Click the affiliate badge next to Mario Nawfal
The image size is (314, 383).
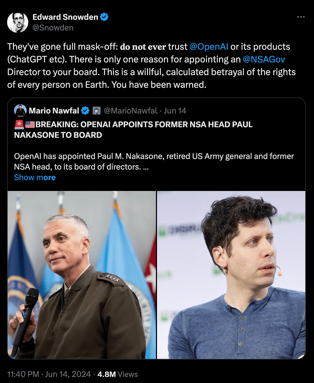(x=97, y=111)
